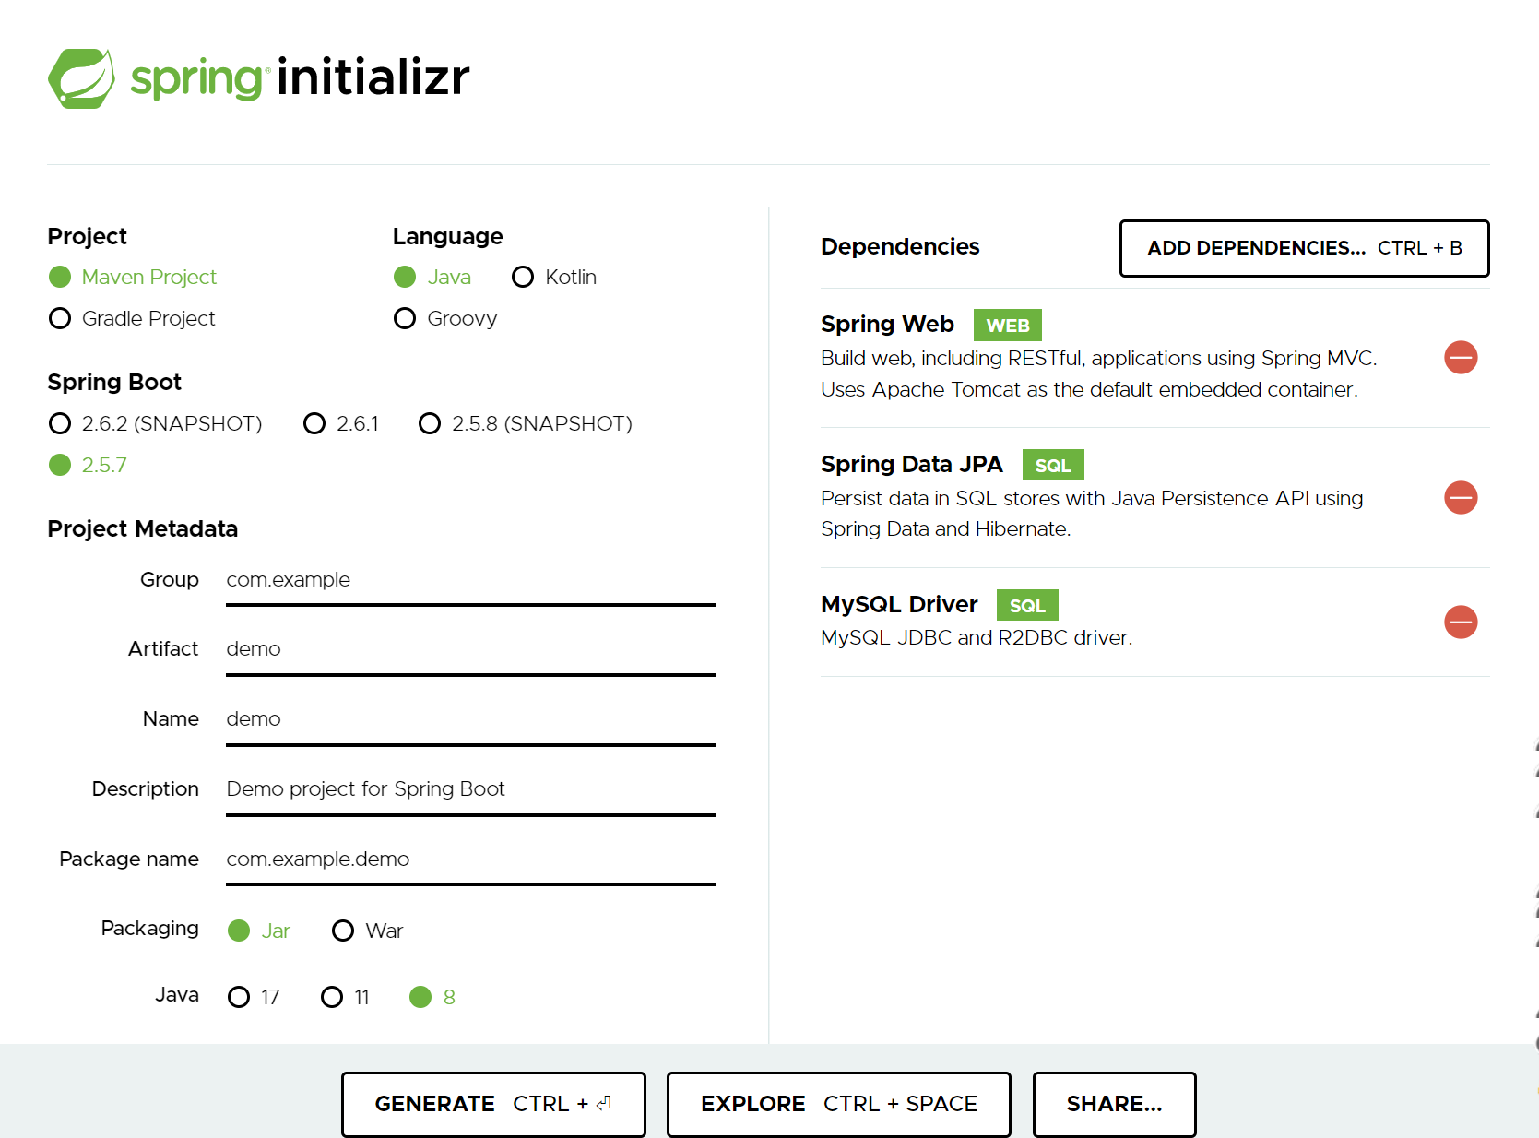Click the Explore button
This screenshot has height=1138, width=1539.
pos(838,1104)
